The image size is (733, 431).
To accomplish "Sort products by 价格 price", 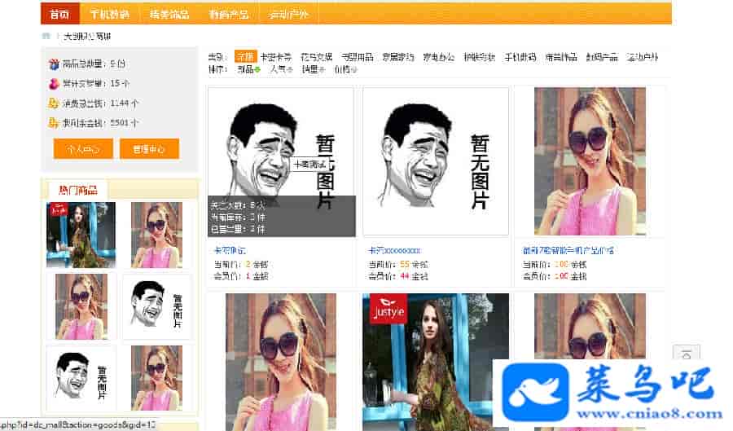I will pyautogui.click(x=343, y=70).
